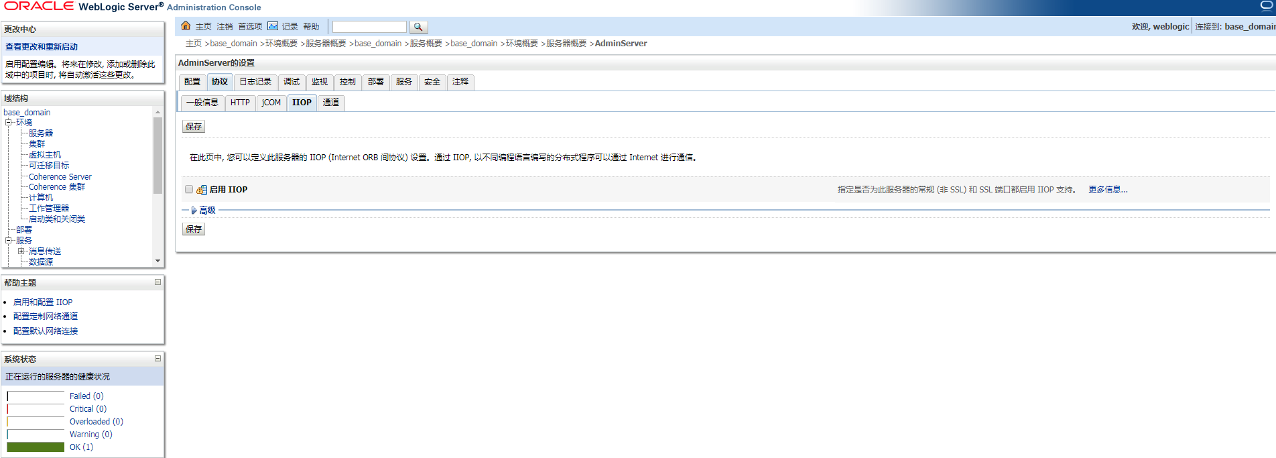Click the OK (1) status link

(81, 447)
